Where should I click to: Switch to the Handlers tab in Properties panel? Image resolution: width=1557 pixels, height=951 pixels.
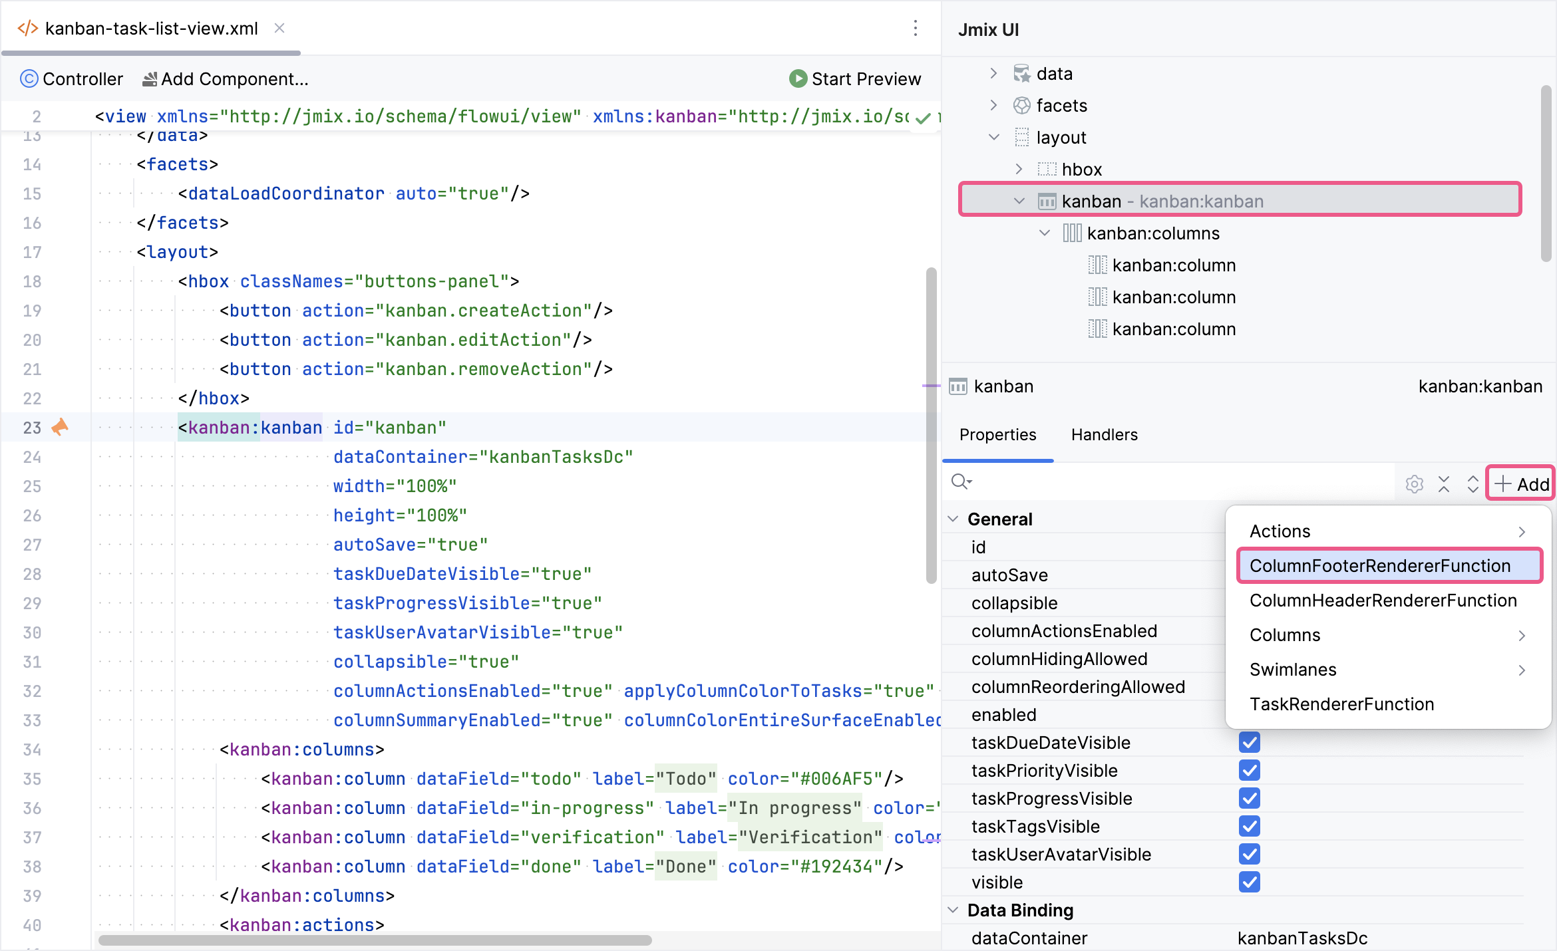pos(1105,434)
